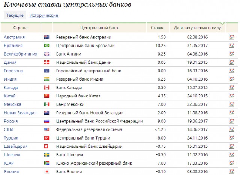
Task: Open the chart icon for США row
Action: coord(232,129)
